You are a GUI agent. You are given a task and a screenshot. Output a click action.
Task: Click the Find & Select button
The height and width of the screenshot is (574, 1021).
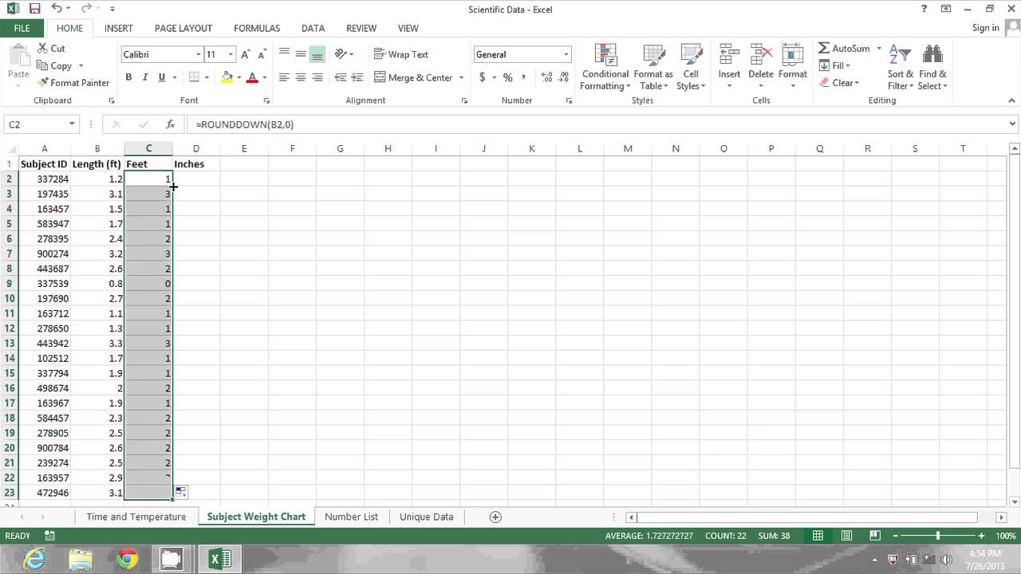932,68
